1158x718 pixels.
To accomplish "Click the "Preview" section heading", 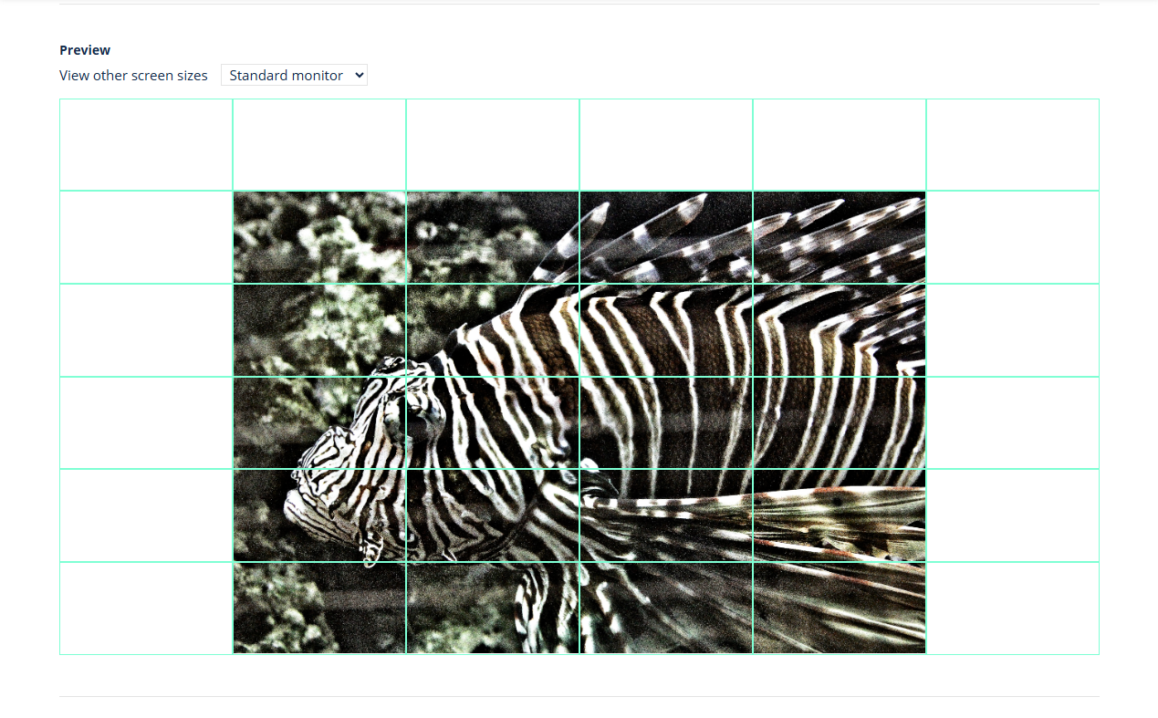I will coord(85,50).
